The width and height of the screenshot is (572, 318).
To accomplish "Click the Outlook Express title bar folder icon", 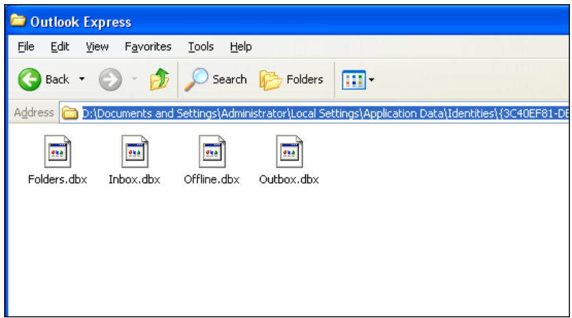I will click(18, 21).
